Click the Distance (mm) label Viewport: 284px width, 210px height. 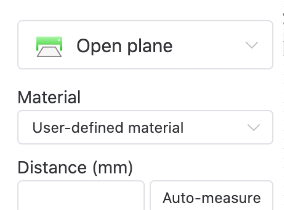pyautogui.click(x=75, y=168)
